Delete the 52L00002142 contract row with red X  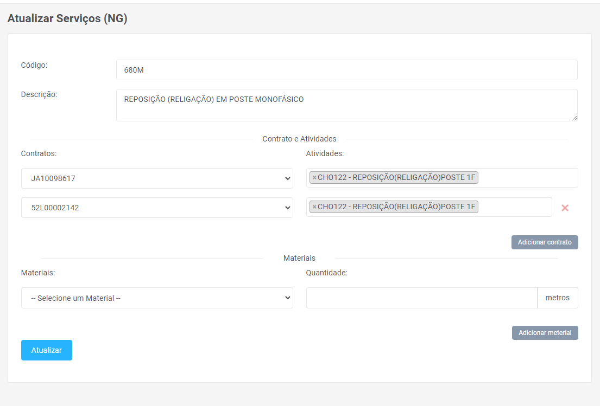(x=565, y=208)
